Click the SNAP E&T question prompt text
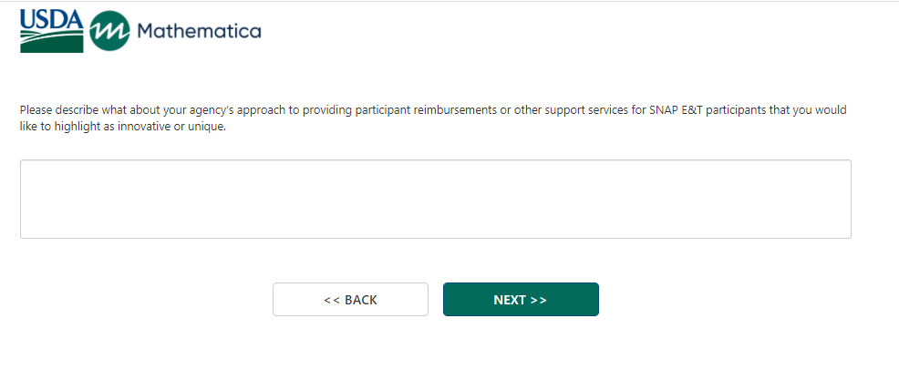 point(433,118)
